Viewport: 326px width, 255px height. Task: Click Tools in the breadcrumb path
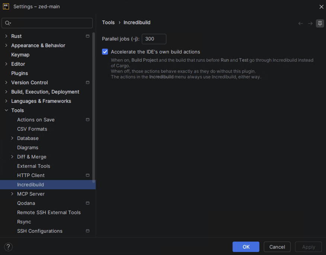pos(108,22)
